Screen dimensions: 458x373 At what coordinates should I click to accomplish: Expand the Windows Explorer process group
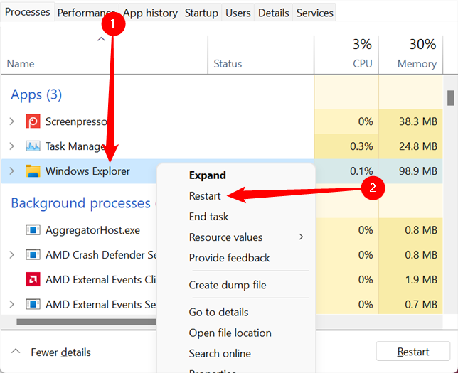[x=11, y=171]
